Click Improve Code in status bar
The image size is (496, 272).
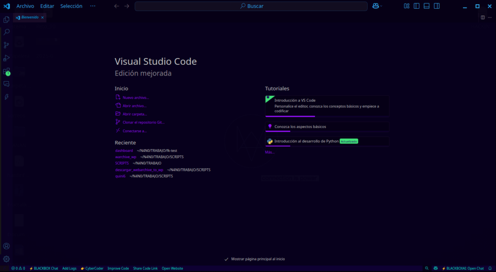tap(118, 268)
